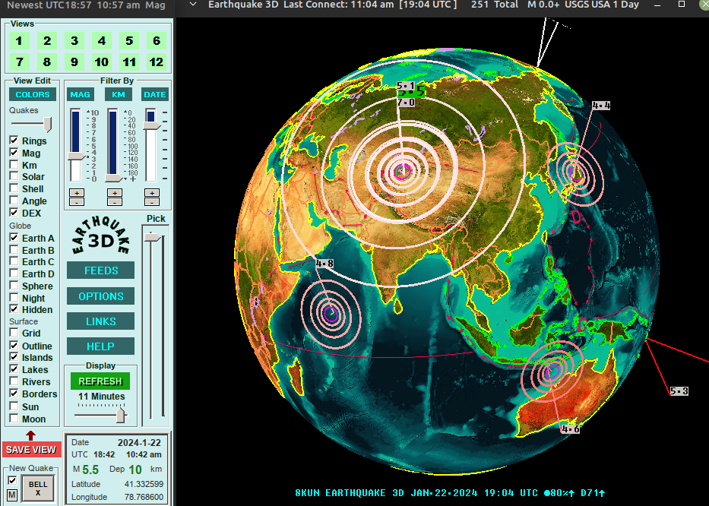This screenshot has width=709, height=506.
Task: Uncheck the Hidden checkbox
Action: 14,309
